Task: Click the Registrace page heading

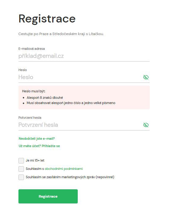Action: pyautogui.click(x=47, y=19)
